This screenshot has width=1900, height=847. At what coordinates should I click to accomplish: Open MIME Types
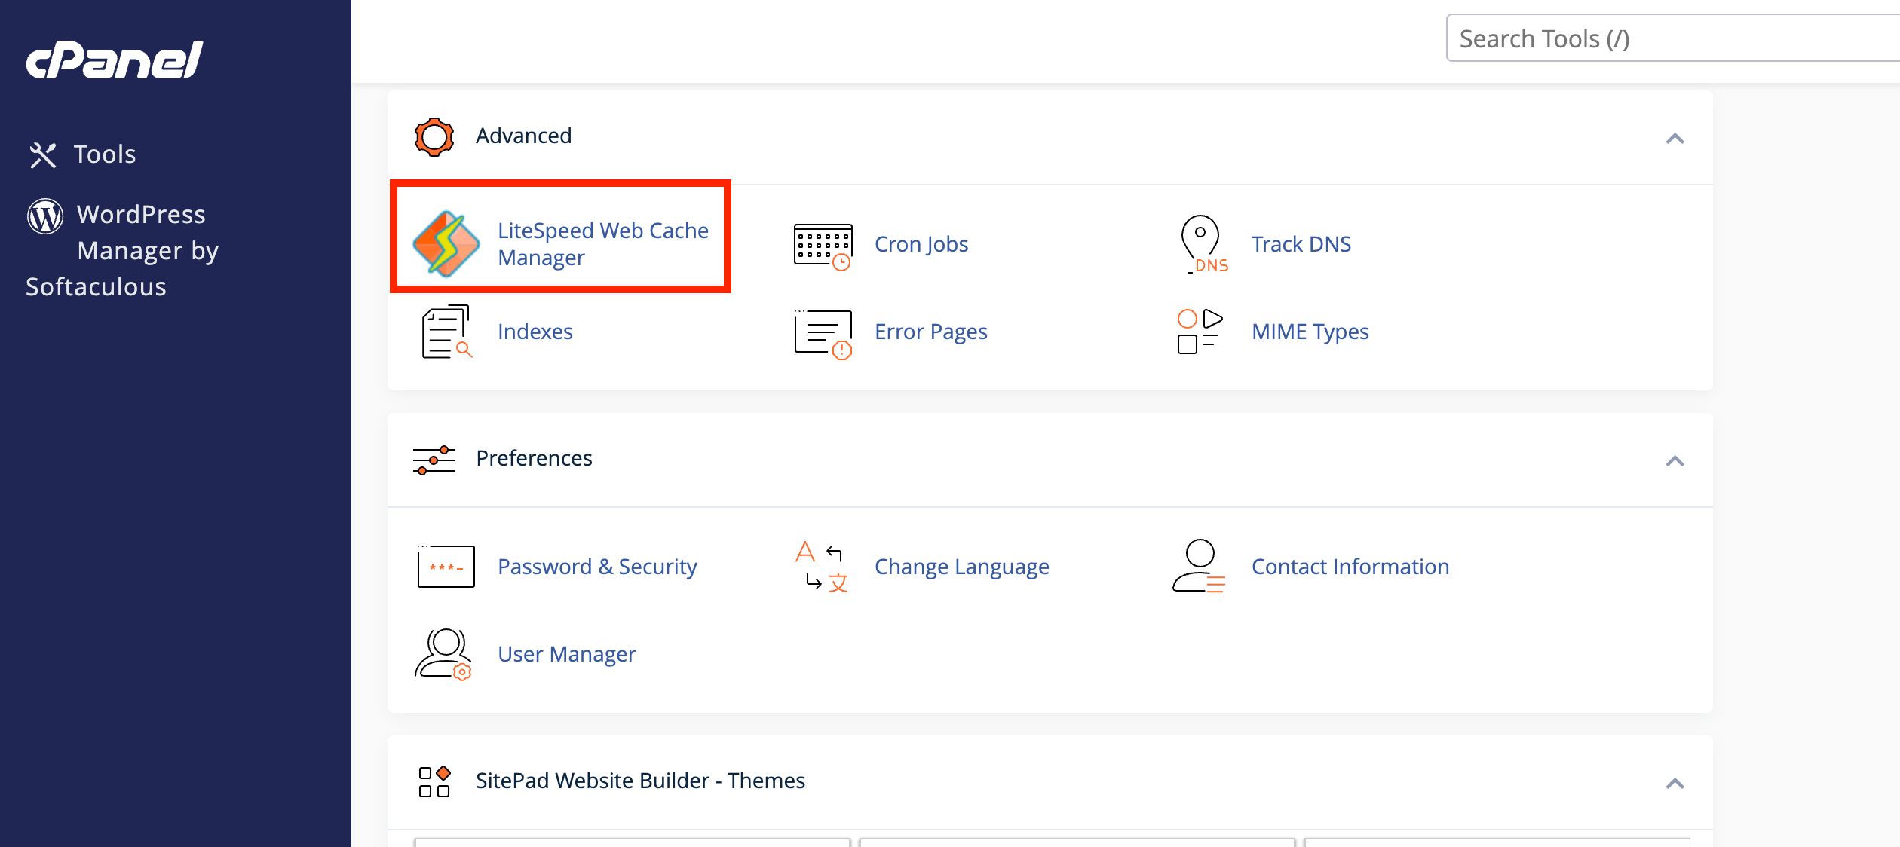click(x=1310, y=332)
